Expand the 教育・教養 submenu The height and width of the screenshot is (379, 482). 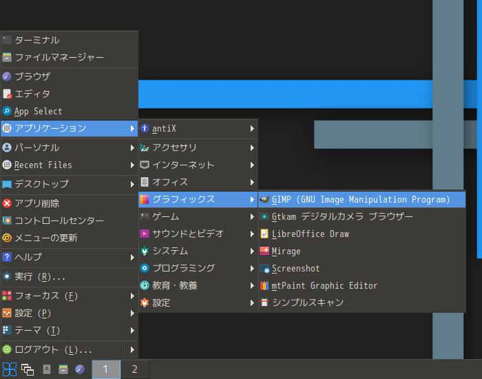pyautogui.click(x=198, y=285)
